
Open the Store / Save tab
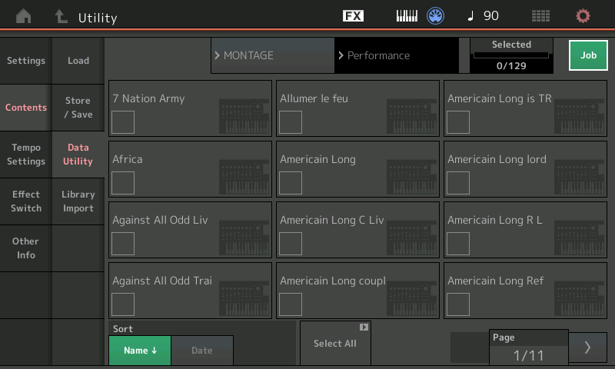pyautogui.click(x=78, y=108)
